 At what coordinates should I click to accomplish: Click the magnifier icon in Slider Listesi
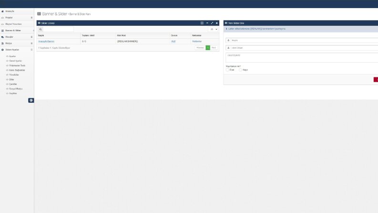click(41, 30)
